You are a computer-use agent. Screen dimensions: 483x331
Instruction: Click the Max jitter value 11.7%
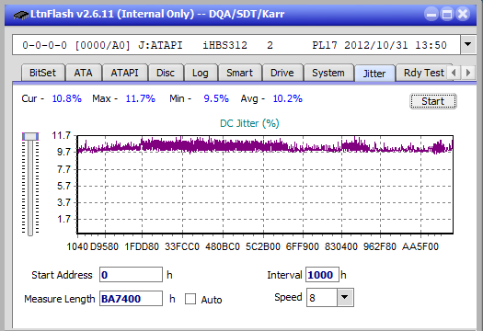[141, 98]
